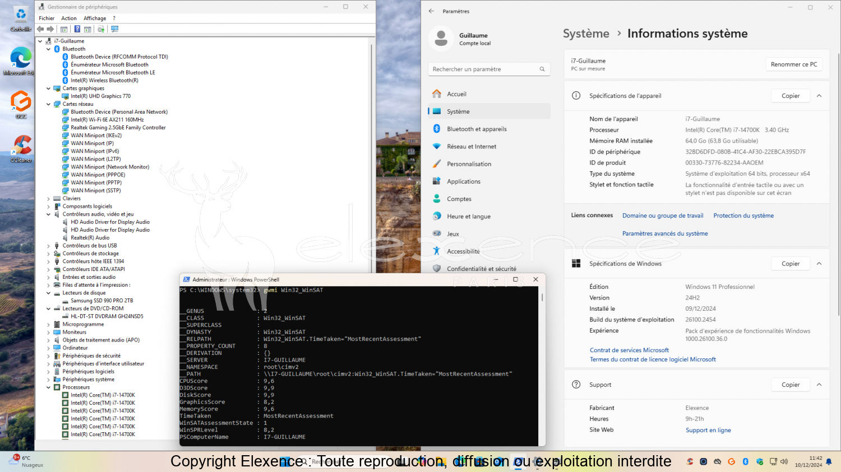Open Jeux in Paramètres sidebar
Image resolution: width=841 pixels, height=472 pixels.
(x=489, y=233)
